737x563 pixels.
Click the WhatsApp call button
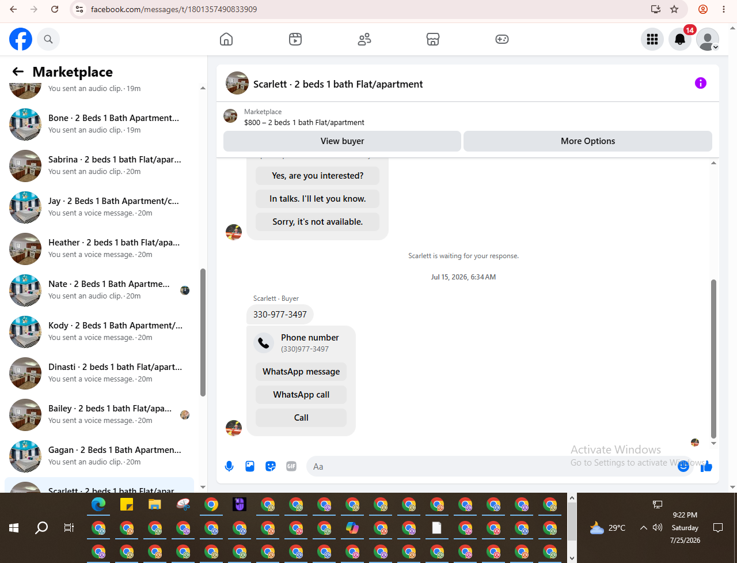(x=301, y=395)
